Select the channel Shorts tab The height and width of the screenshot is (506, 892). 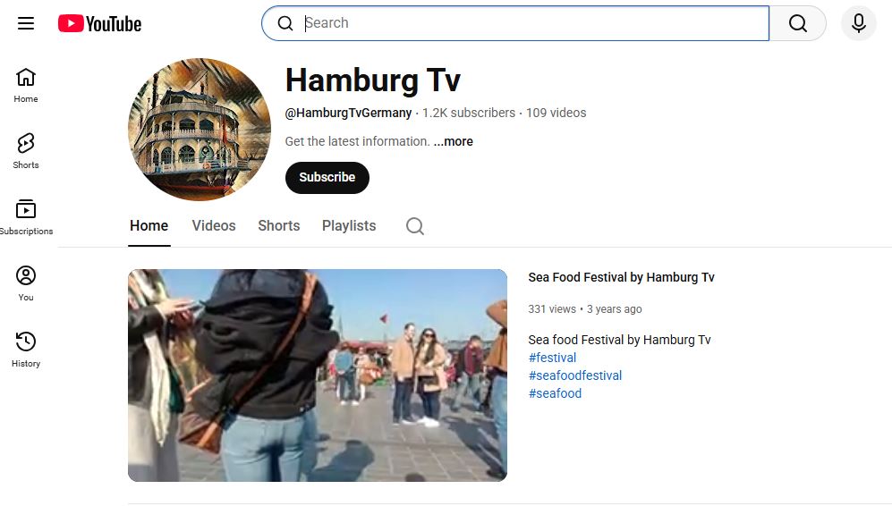click(x=278, y=226)
